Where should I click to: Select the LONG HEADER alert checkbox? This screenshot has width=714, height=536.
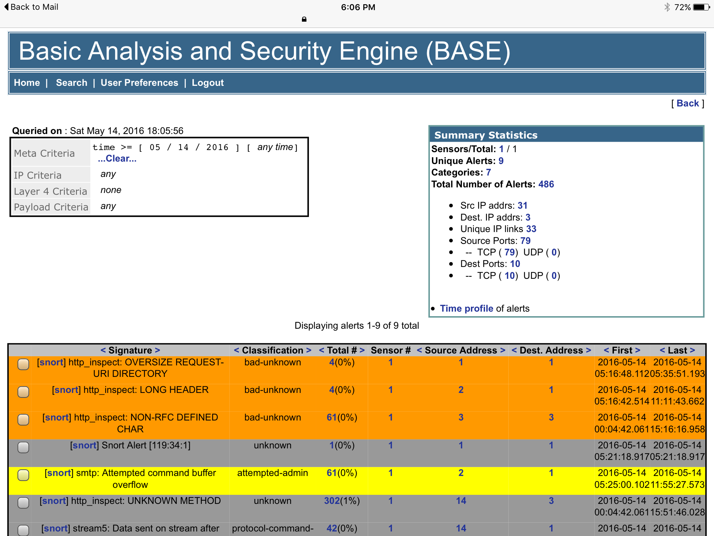pos(23,392)
